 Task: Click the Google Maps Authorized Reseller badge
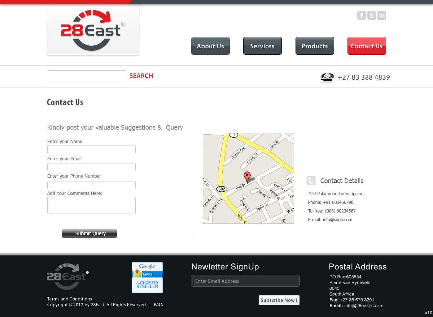(x=147, y=277)
